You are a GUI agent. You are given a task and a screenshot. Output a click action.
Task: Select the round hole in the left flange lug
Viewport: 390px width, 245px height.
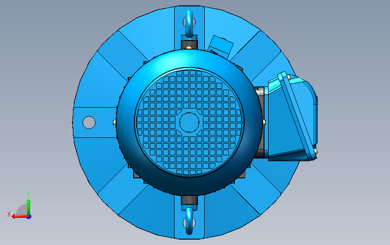[89, 122]
